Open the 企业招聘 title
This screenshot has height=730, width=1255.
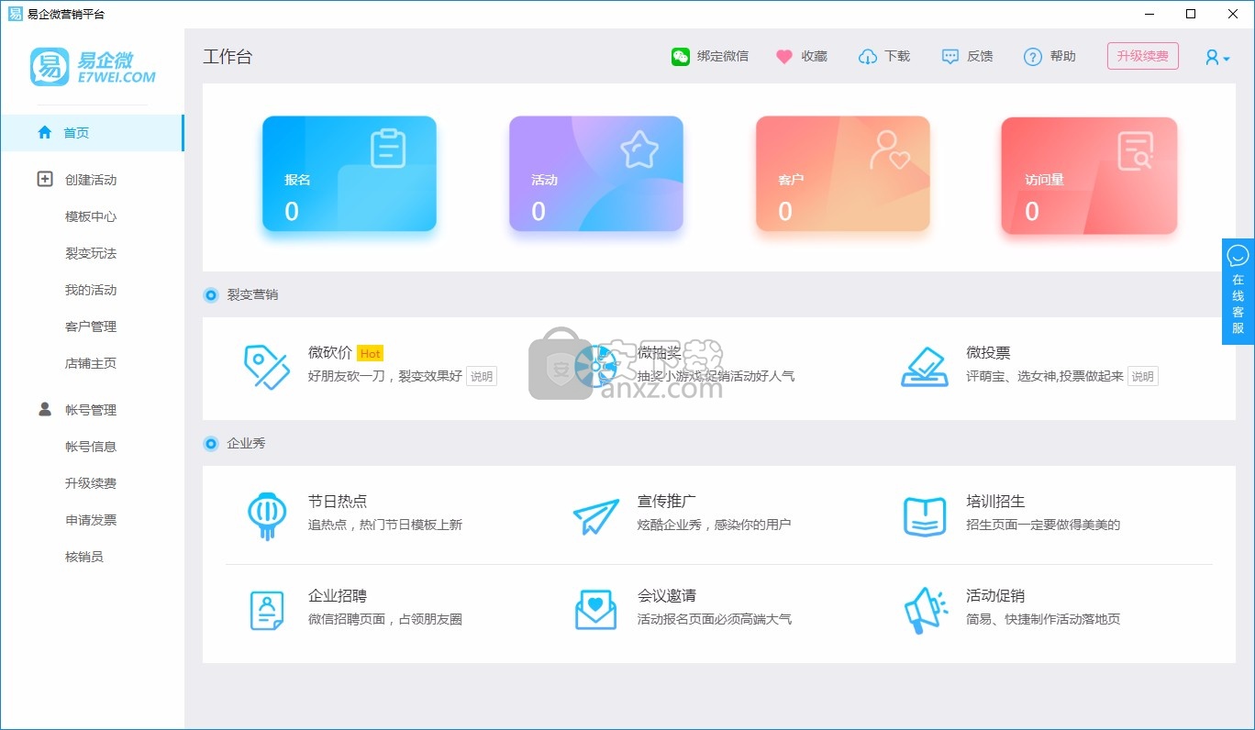coord(338,596)
